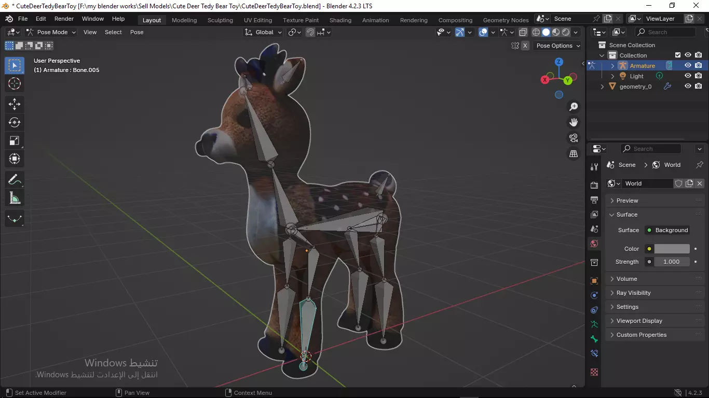Viewport: 709px width, 398px height.
Task: Toggle viewport overlays button
Action: [x=483, y=32]
